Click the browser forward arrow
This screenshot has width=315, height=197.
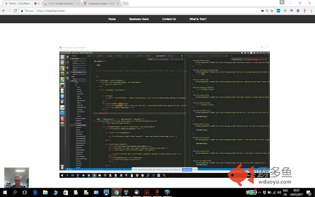point(9,11)
